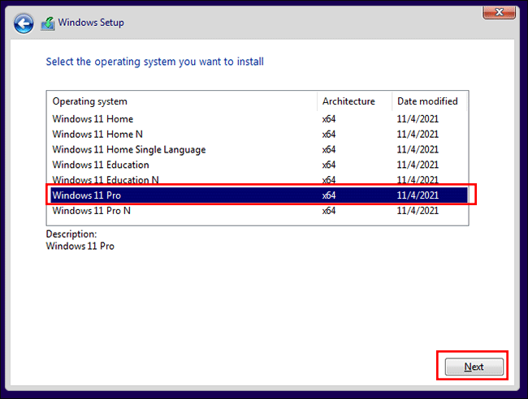Click the Date modified column header
Screen dimensions: 528x399
click(x=427, y=101)
